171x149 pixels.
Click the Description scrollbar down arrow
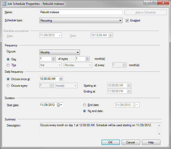(159, 134)
